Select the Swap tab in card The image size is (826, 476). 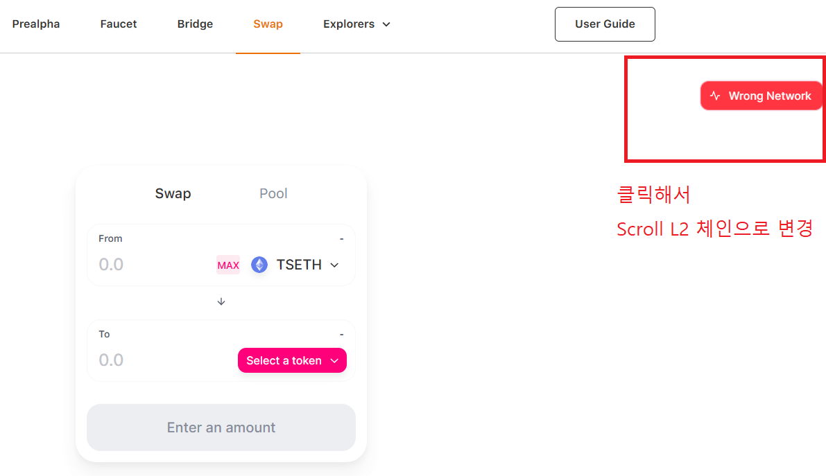(x=173, y=193)
